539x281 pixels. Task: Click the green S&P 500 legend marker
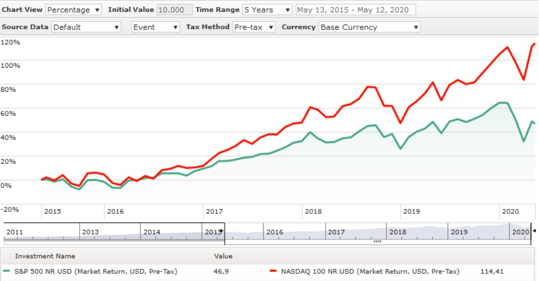6,271
